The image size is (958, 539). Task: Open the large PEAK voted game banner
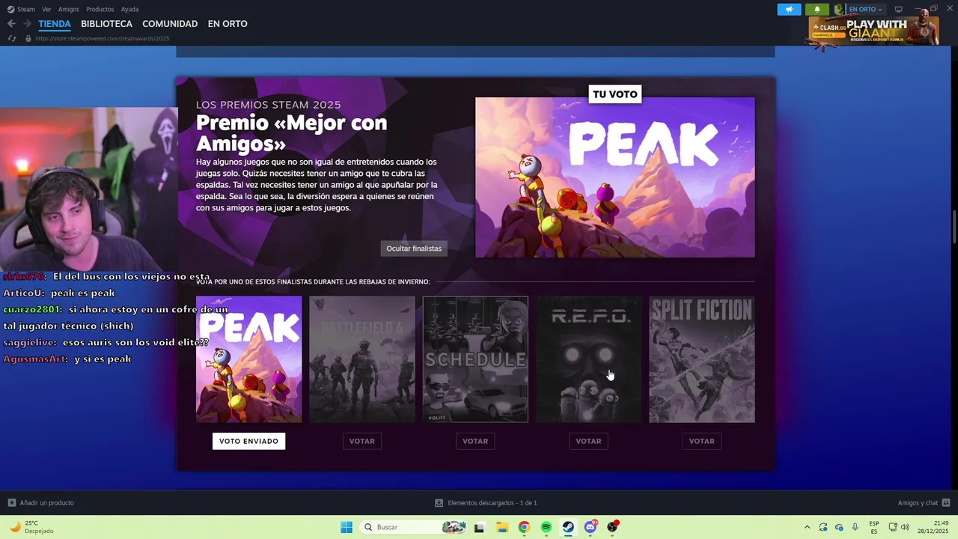pos(615,177)
